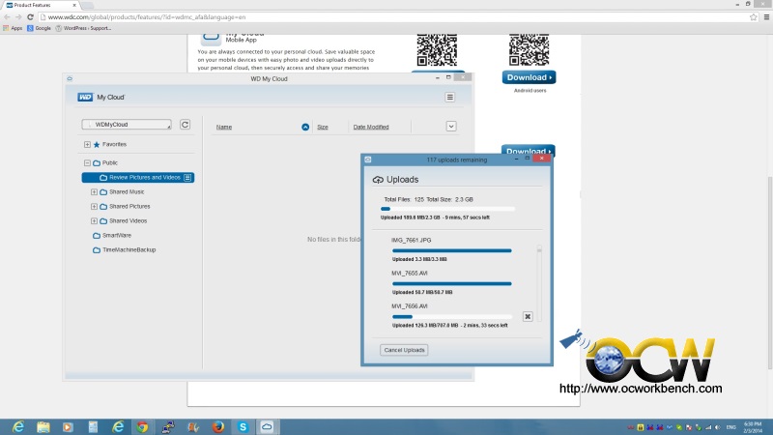Screen dimensions: 773x435
Task: Toggle the Name sort direction arrow
Action: tap(305, 127)
